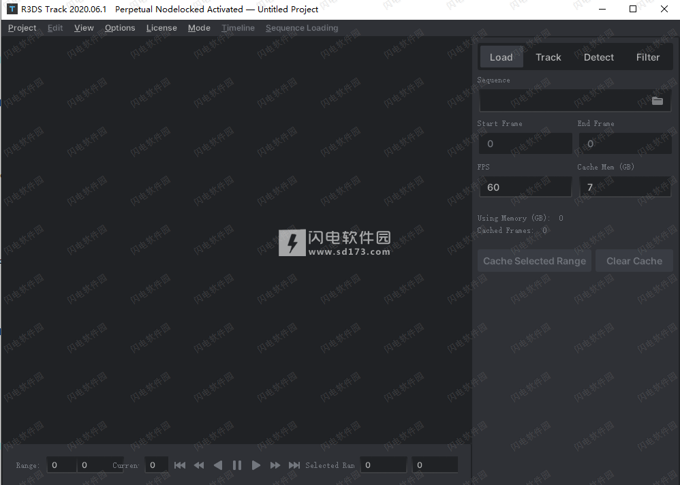Click the Cache Selected Range button
The height and width of the screenshot is (485, 680).
(x=534, y=261)
